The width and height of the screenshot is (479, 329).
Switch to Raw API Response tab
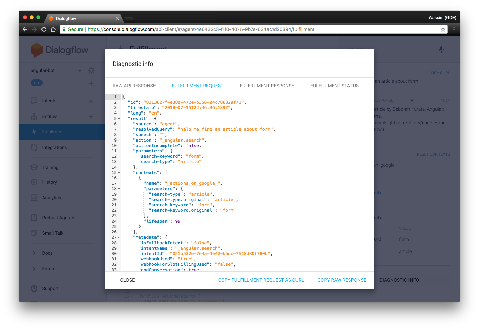[x=134, y=86]
